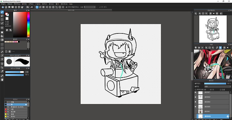Click the trash icon in the Palette panel
The height and width of the screenshot is (120, 232).
(x=10, y=51)
